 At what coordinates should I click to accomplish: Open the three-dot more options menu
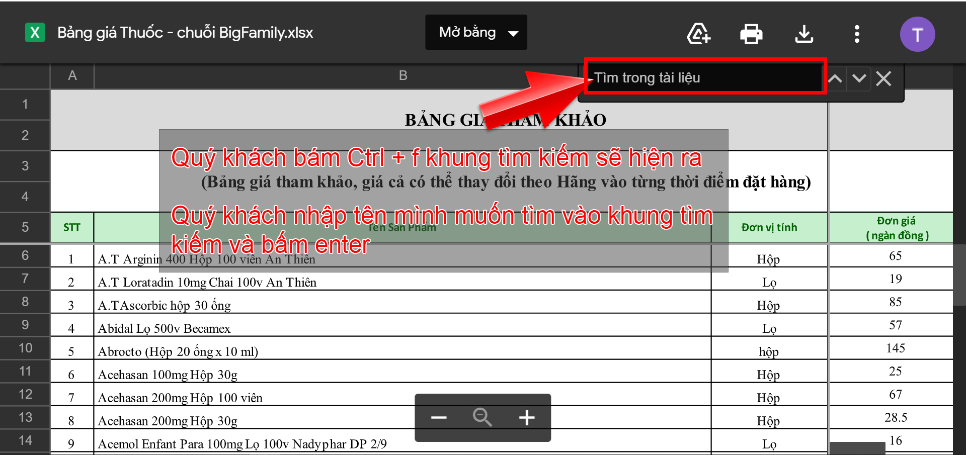(x=857, y=34)
